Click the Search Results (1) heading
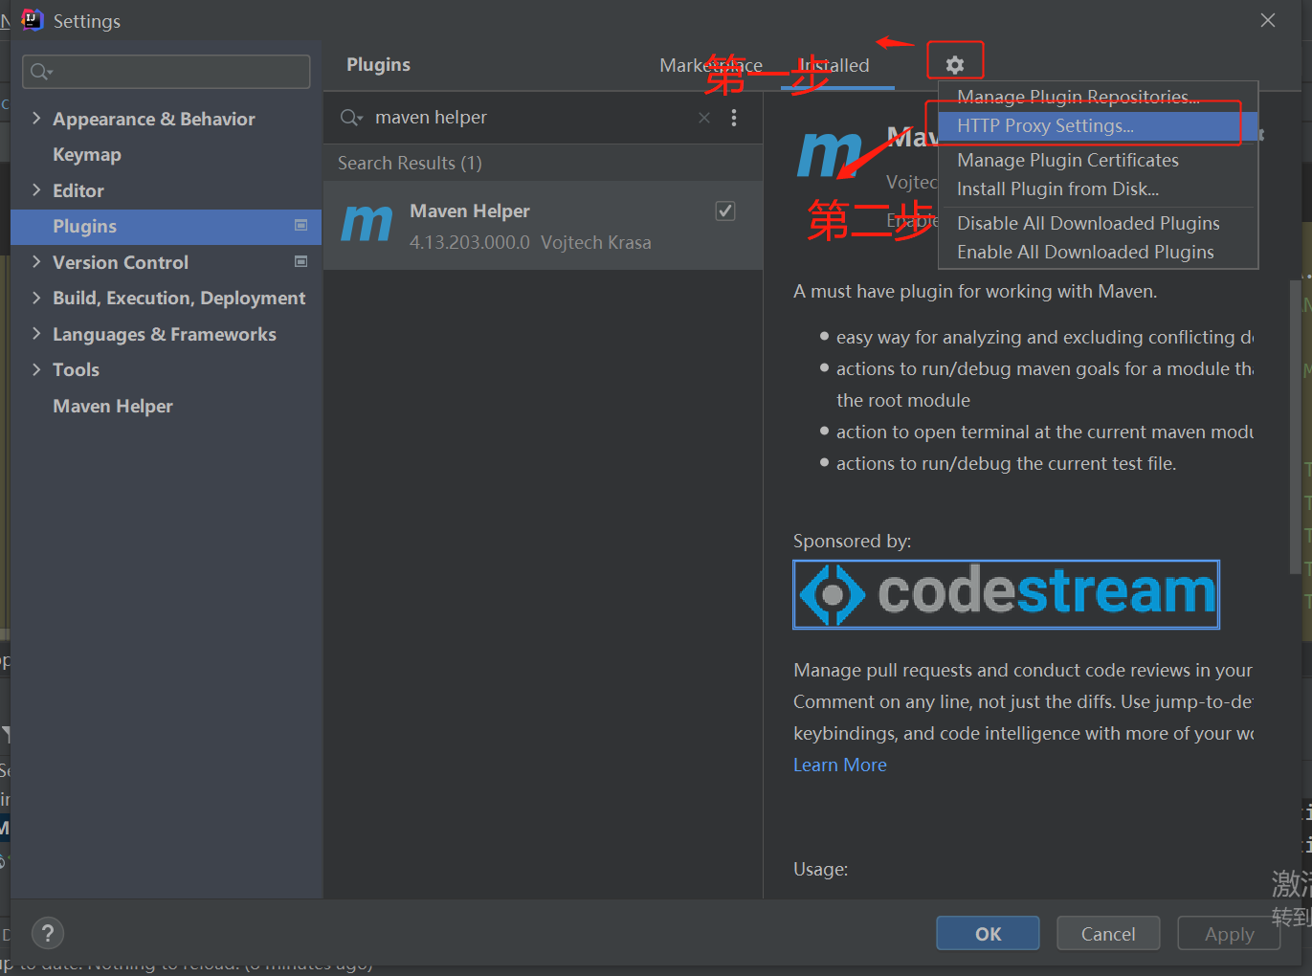1312x976 pixels. pos(410,164)
